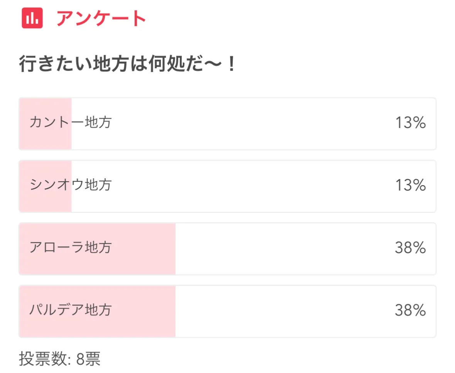This screenshot has width=455, height=373.
Task: Click the 13% result for シンオウ地方
Action: tap(410, 186)
